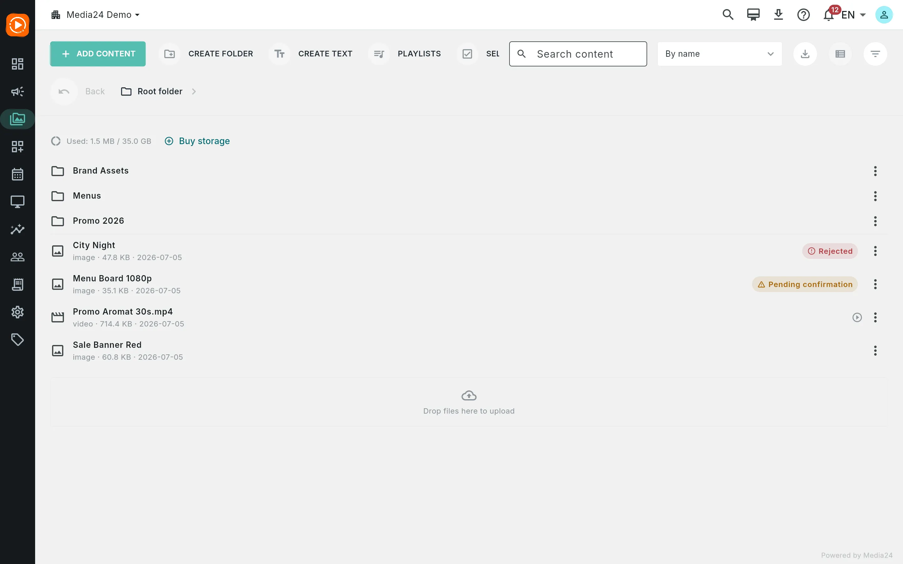Open options menu for City Night
903x564 pixels.
pyautogui.click(x=875, y=251)
